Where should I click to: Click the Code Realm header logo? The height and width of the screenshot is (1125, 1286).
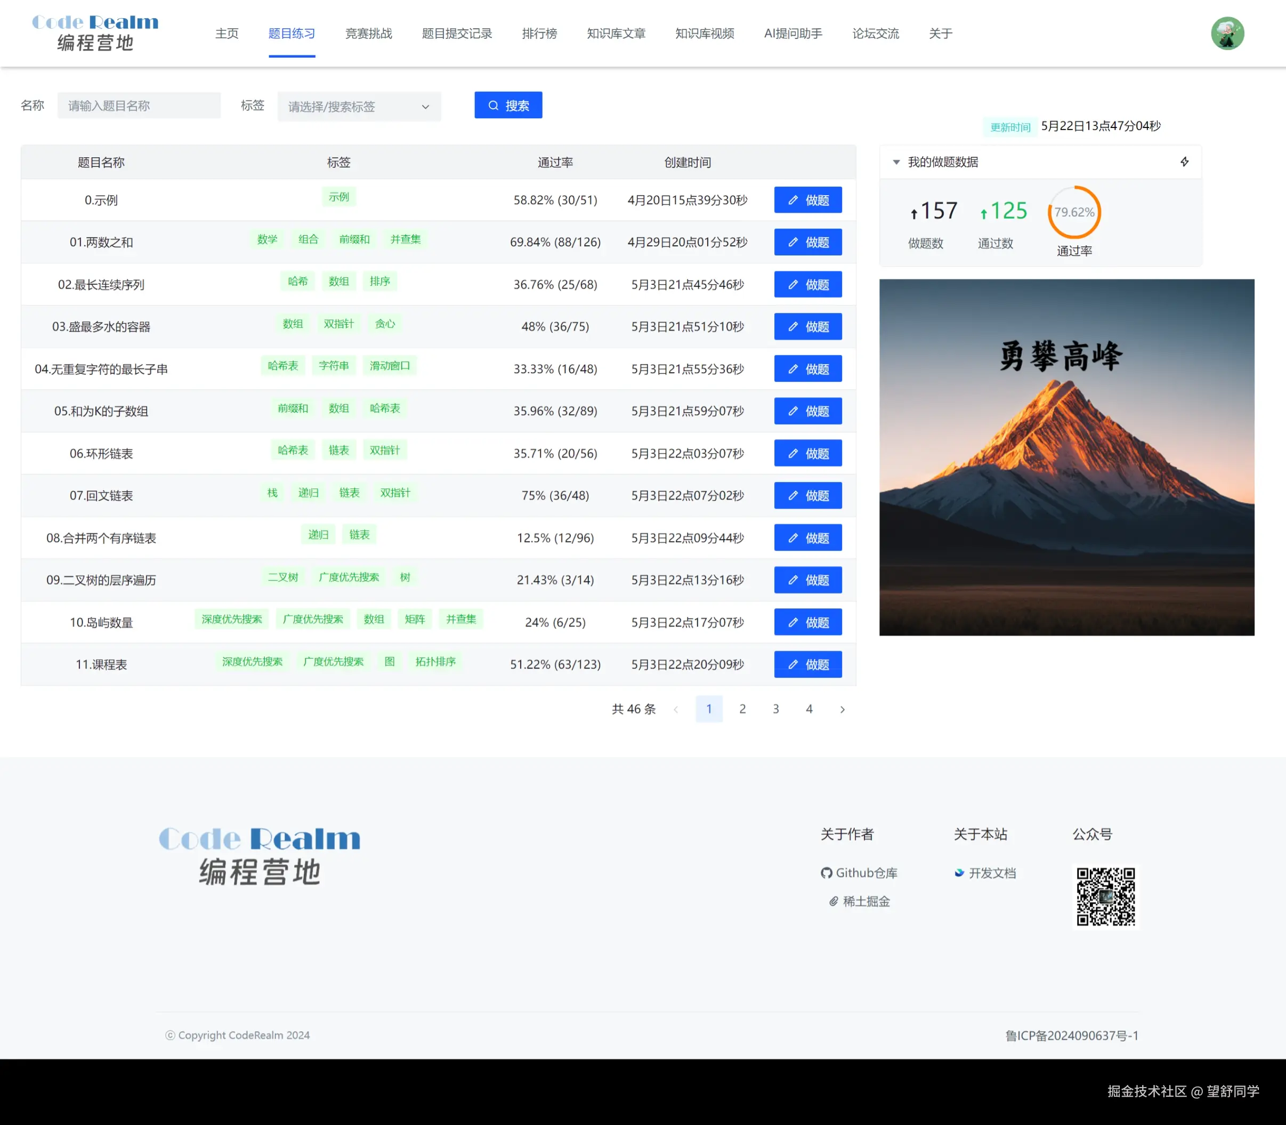click(95, 33)
